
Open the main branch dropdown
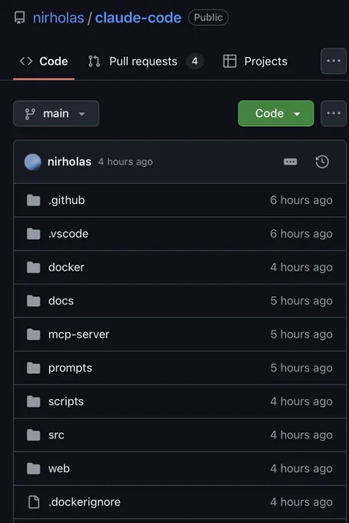(x=56, y=113)
